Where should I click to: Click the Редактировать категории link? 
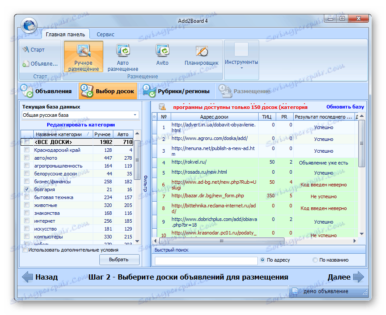pyautogui.click(x=81, y=125)
